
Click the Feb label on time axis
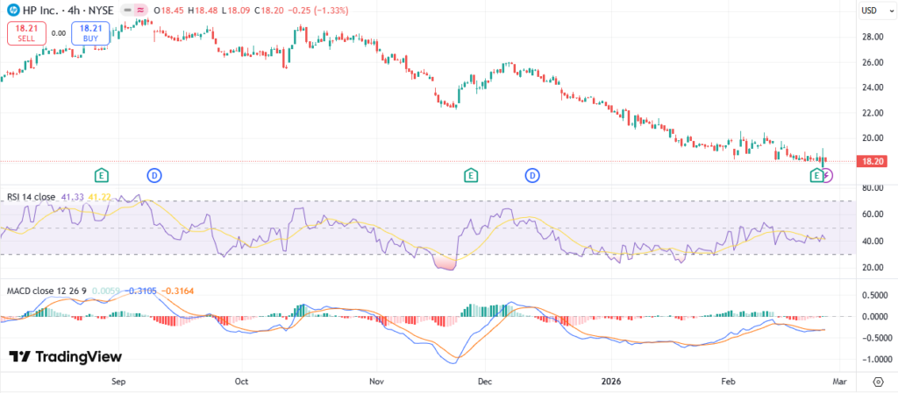coord(728,381)
